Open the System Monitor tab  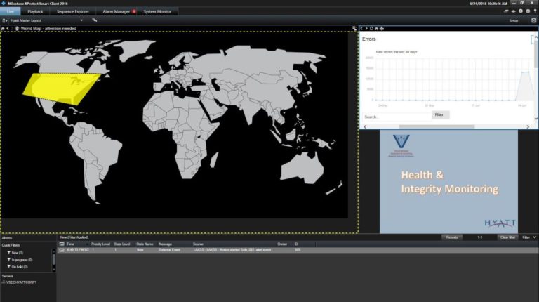coord(157,11)
